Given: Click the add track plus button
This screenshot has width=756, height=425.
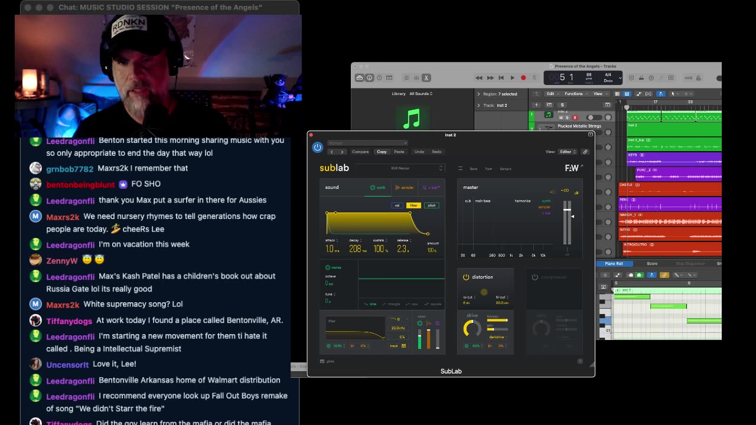Looking at the screenshot, I should tap(536, 104).
